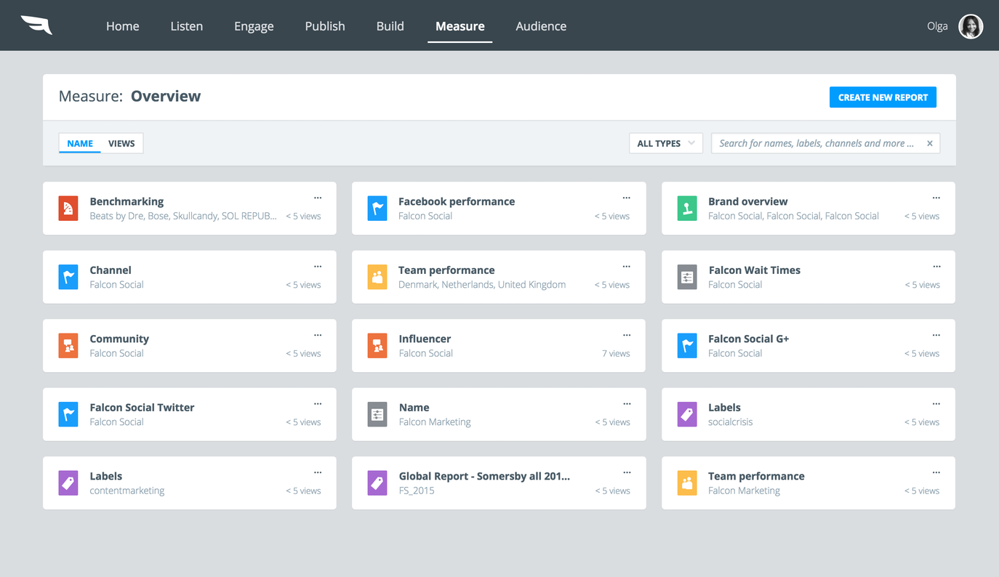The image size is (999, 577).
Task: Click the '7 views' count on Influencer
Action: pyautogui.click(x=616, y=353)
